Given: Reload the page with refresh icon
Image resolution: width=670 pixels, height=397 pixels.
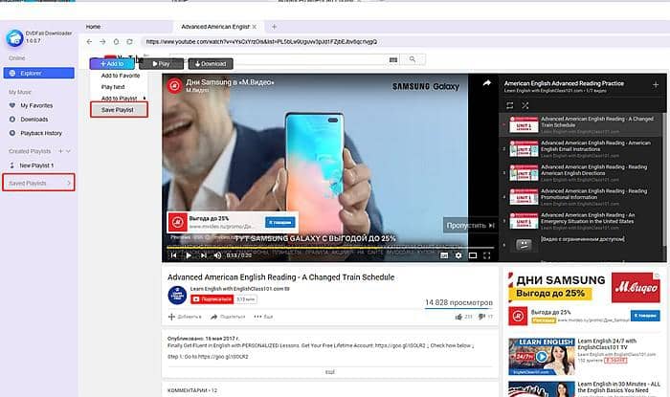Looking at the screenshot, I should point(129,42).
